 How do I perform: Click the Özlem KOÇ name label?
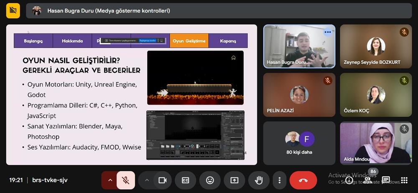point(357,110)
